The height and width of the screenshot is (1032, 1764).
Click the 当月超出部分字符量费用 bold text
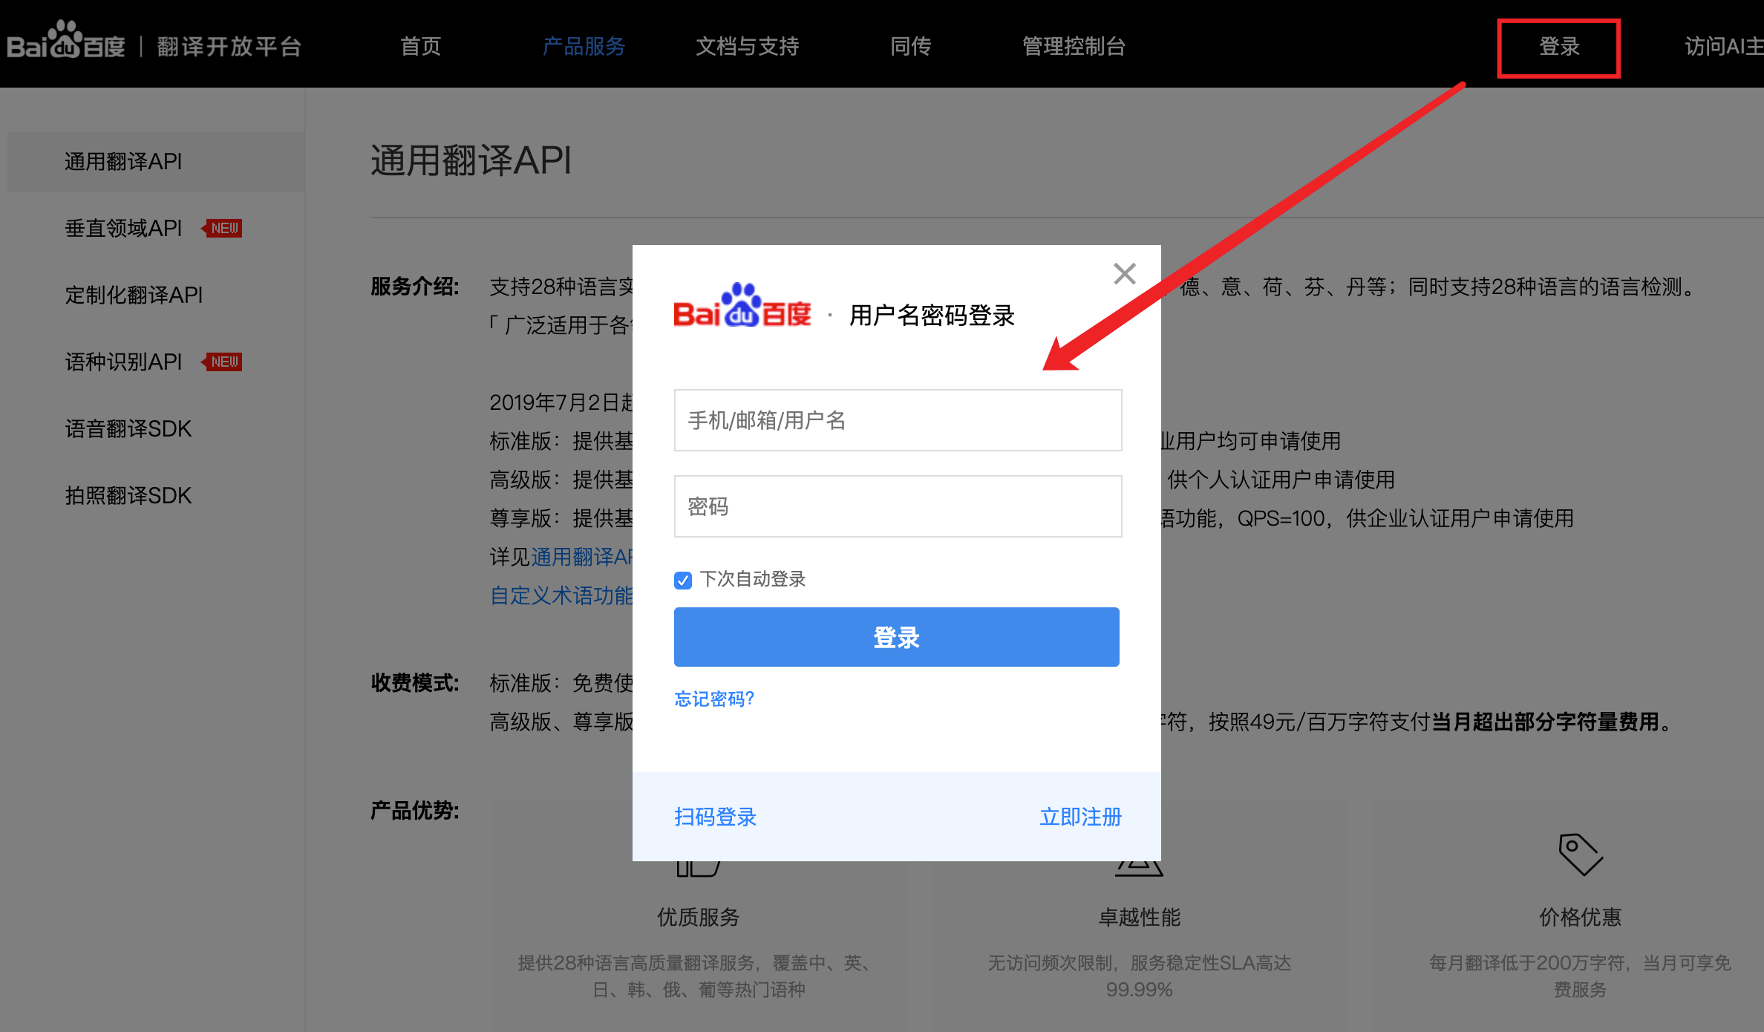tap(1545, 722)
